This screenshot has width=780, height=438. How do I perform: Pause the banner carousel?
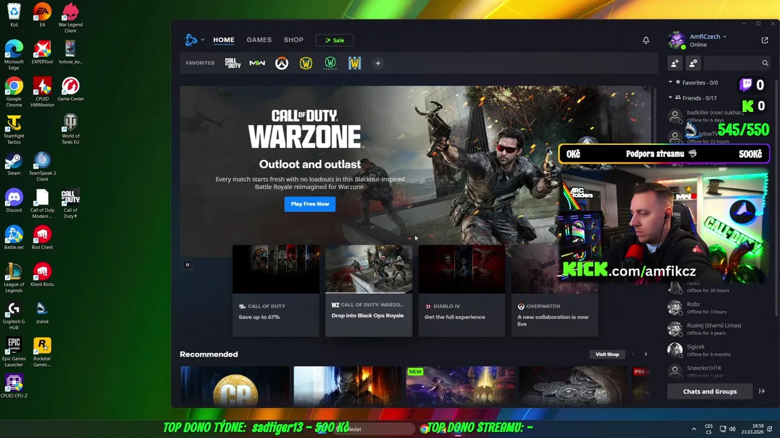(x=188, y=265)
